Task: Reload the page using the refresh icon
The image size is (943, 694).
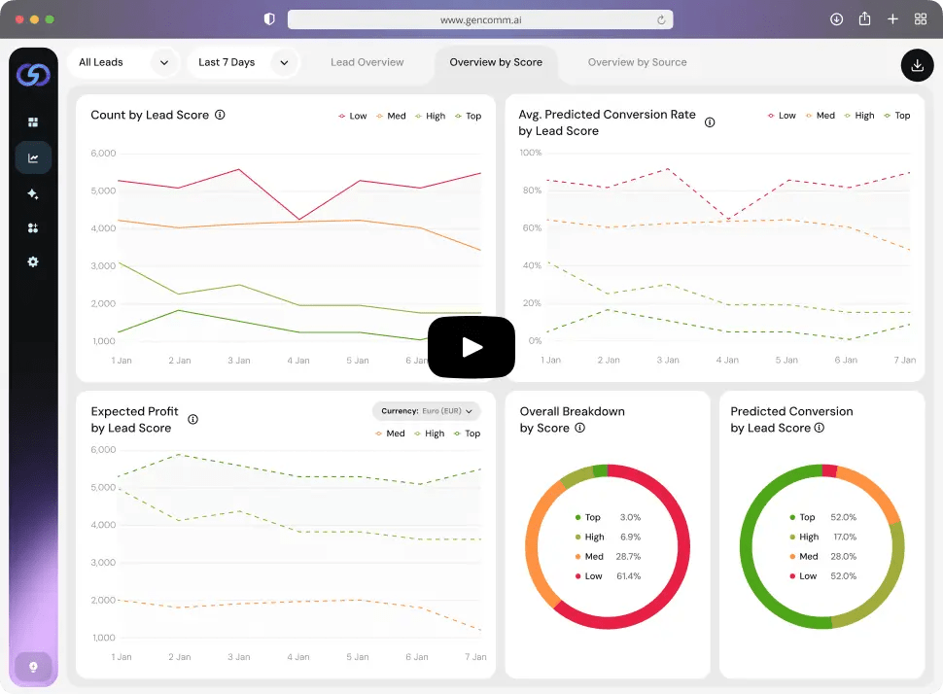Action: coord(661,19)
